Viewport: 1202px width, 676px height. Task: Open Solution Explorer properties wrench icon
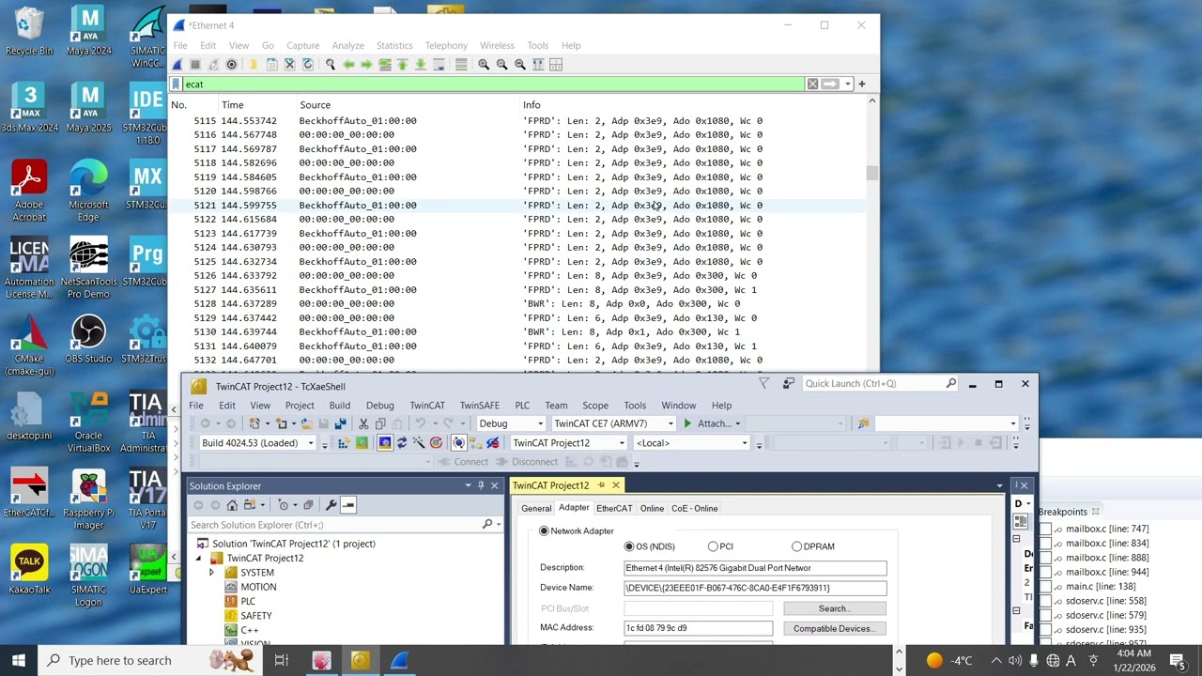[331, 505]
